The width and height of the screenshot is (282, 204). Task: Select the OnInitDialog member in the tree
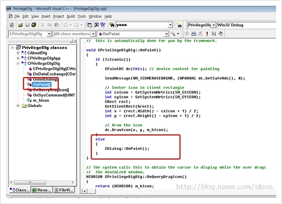[x=45, y=79]
